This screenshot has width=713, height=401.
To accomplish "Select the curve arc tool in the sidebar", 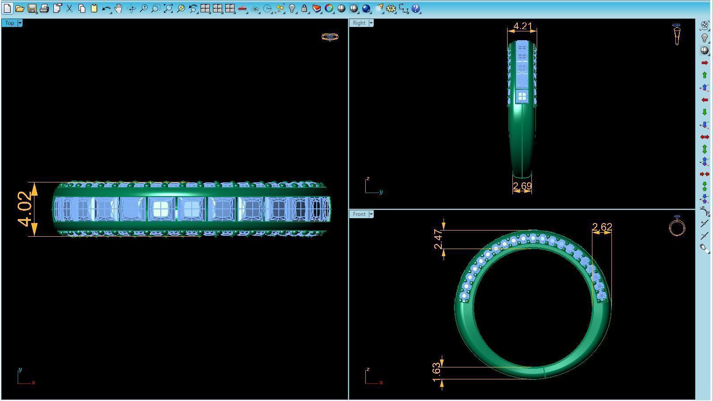I will pyautogui.click(x=705, y=211).
